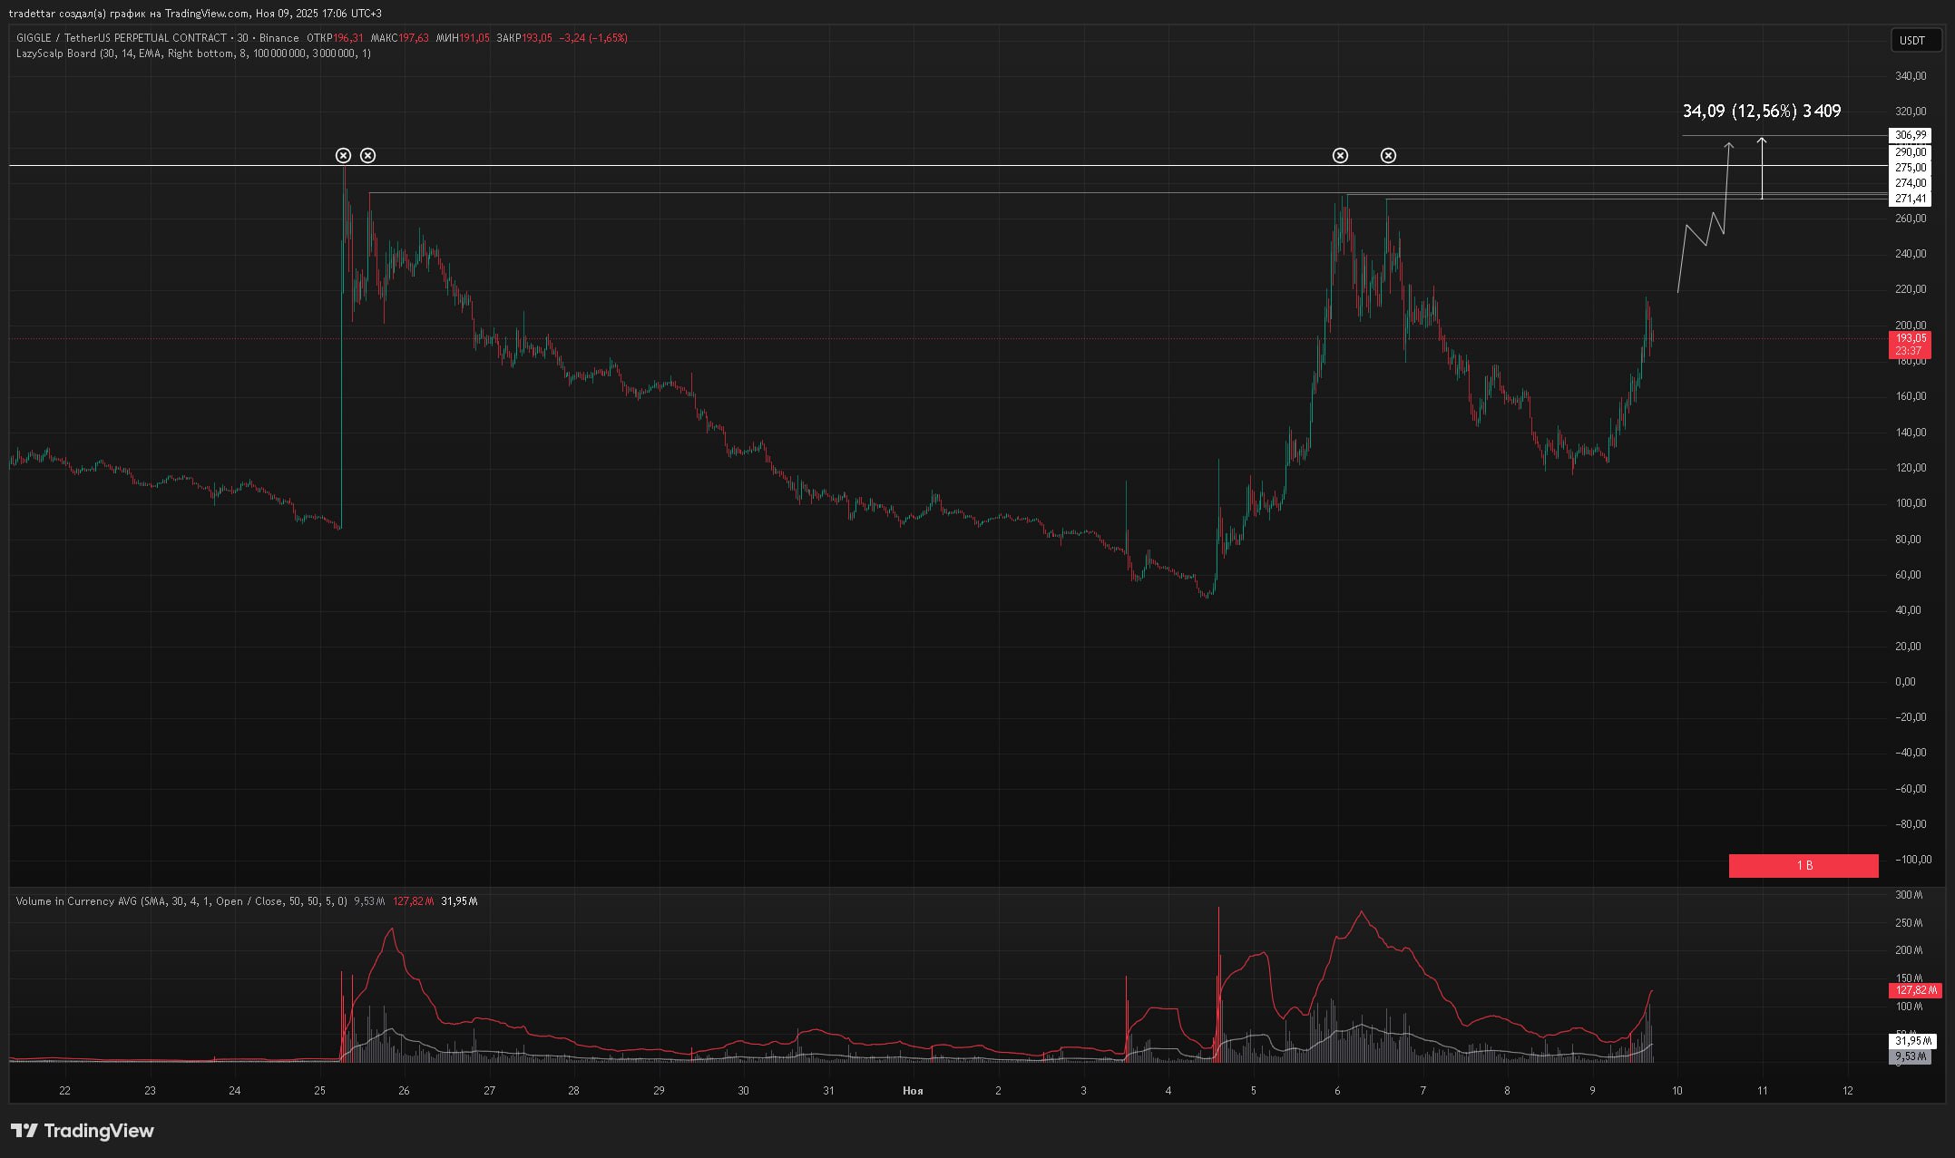
Task: Click the TradingView logo at bottom left
Action: [83, 1131]
